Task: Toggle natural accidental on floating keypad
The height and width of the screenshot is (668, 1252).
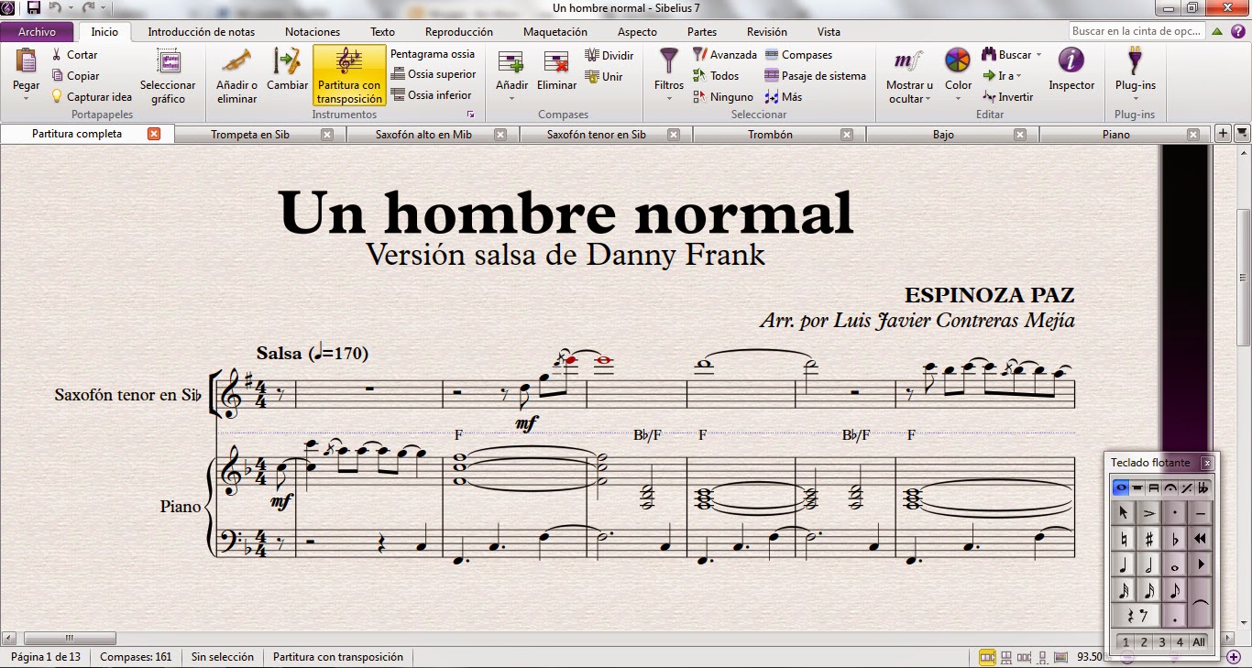Action: click(x=1123, y=539)
